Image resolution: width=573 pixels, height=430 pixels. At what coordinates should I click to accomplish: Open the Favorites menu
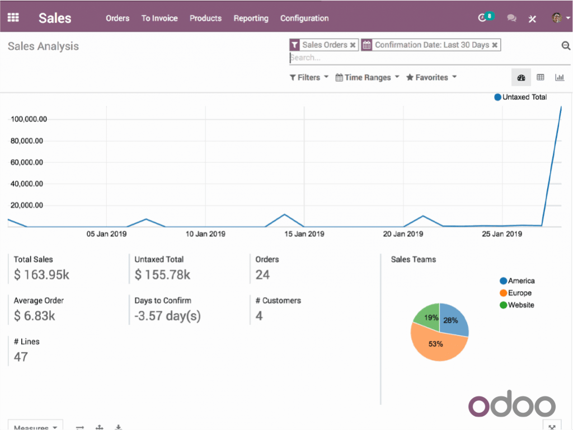click(x=430, y=77)
